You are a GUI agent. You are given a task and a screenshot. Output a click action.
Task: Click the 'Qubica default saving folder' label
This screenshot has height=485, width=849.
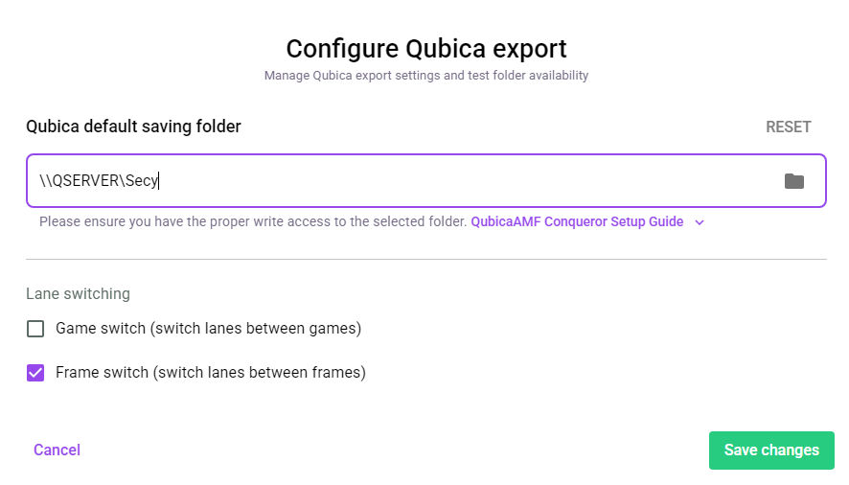pyautogui.click(x=133, y=127)
